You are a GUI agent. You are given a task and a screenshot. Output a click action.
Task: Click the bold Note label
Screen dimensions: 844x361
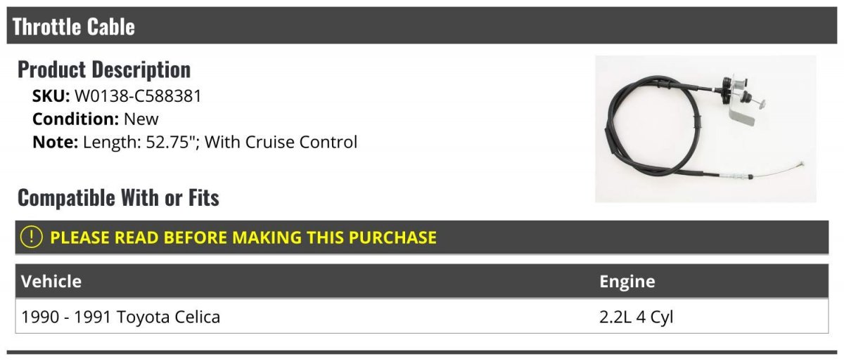tap(53, 142)
